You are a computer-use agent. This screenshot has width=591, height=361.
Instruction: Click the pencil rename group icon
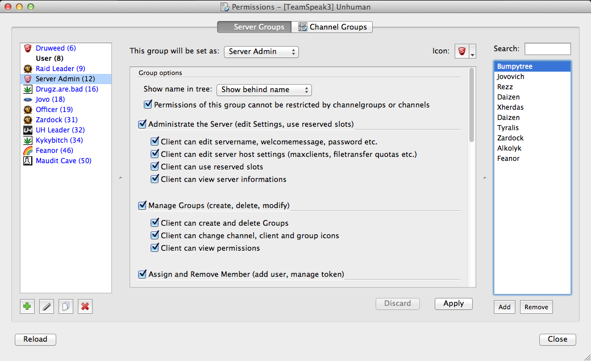[x=47, y=306]
